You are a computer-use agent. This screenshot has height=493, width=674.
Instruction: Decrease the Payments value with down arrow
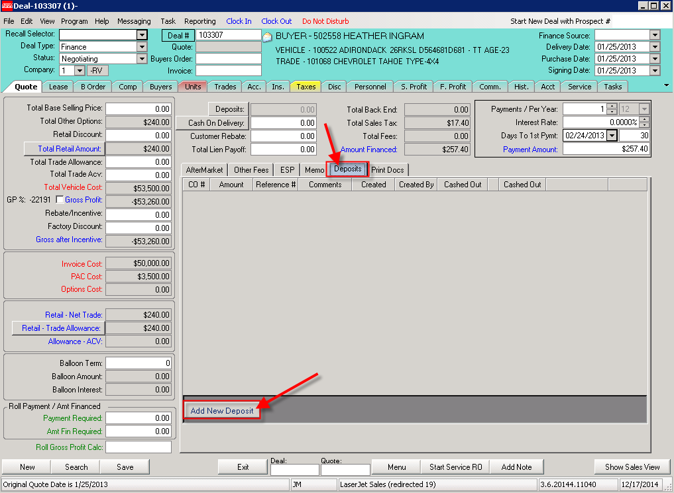click(x=612, y=112)
